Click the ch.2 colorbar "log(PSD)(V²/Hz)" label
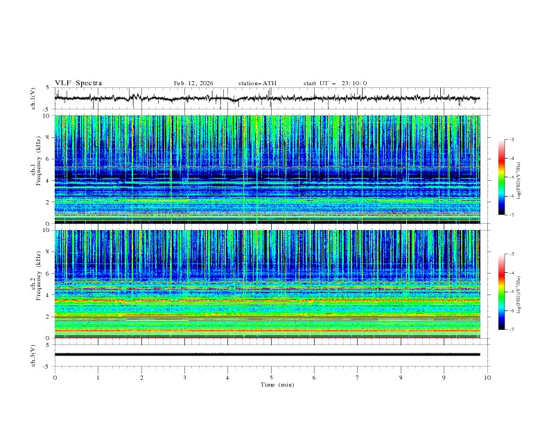The image size is (549, 424). [x=518, y=294]
